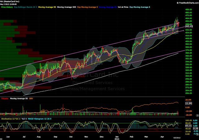The height and width of the screenshot is (140, 199).
Task: Open the Price History indicator label
Action: coord(7,7)
